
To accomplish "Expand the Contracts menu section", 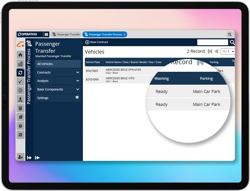I will [58, 72].
